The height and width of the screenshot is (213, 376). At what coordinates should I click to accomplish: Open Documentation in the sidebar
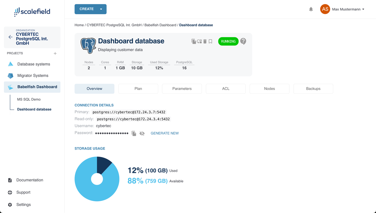pyautogui.click(x=30, y=180)
